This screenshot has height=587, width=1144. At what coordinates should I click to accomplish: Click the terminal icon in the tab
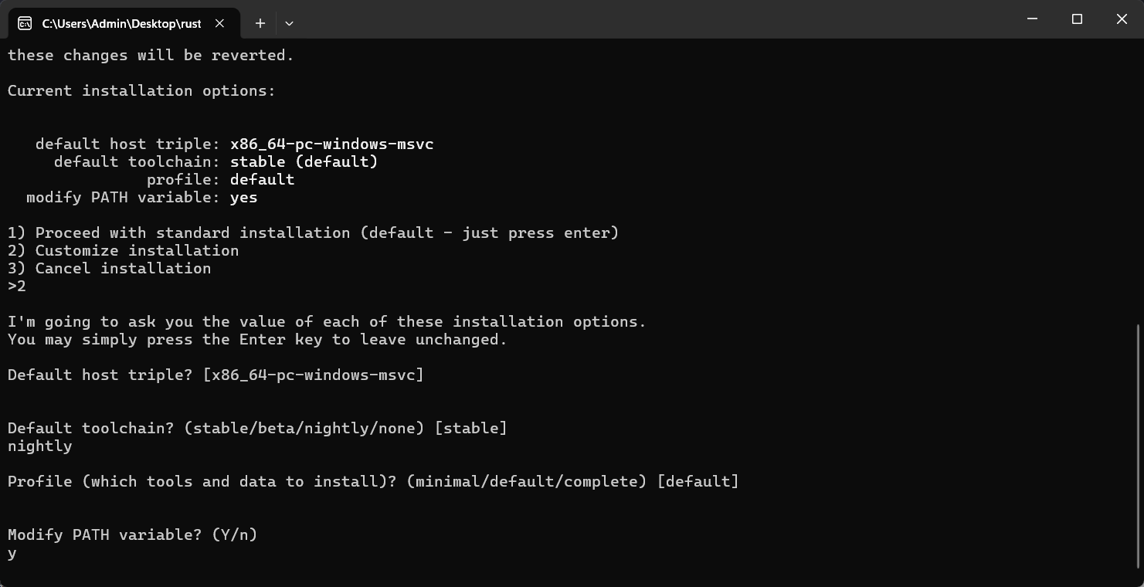(25, 23)
